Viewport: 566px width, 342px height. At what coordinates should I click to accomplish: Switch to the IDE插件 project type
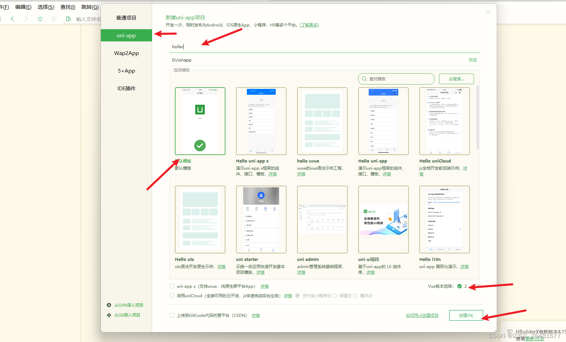click(126, 88)
